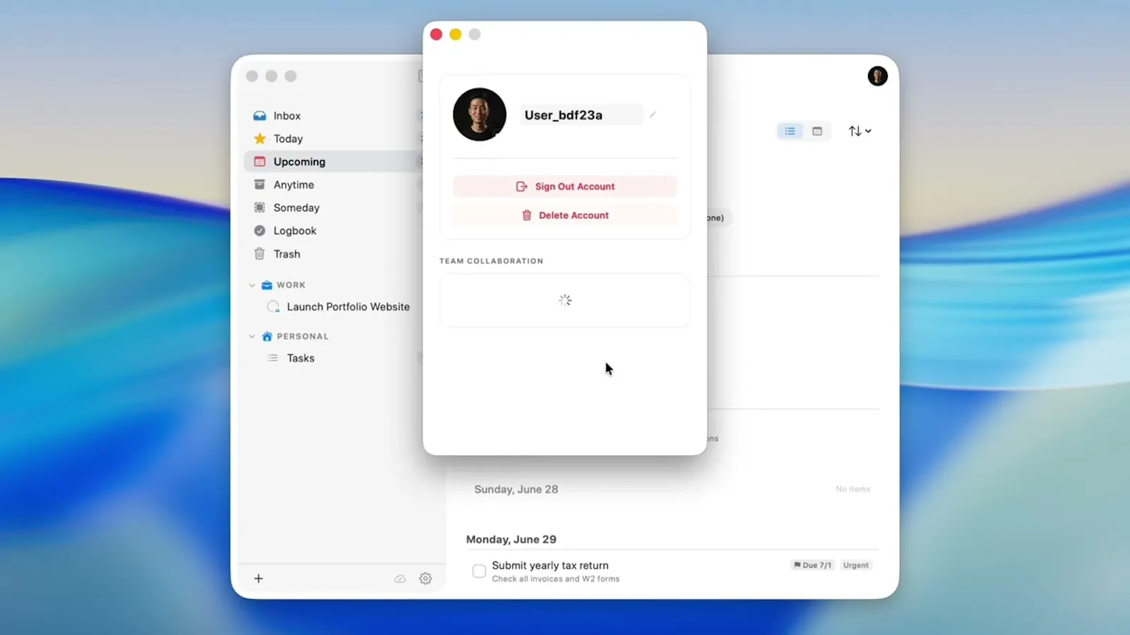The height and width of the screenshot is (635, 1130).
Task: Click the WORK briefcase icon
Action: click(267, 285)
